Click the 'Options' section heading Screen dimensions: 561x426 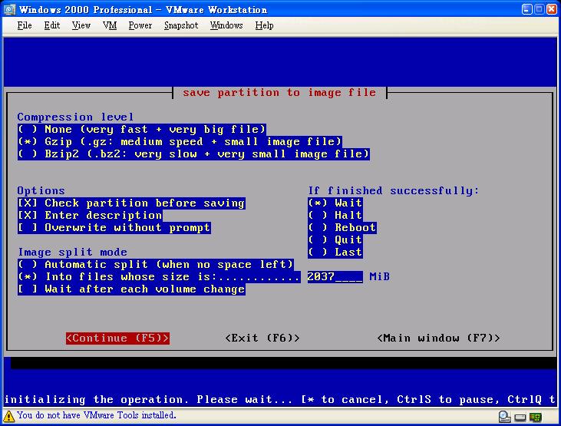pyautogui.click(x=41, y=190)
